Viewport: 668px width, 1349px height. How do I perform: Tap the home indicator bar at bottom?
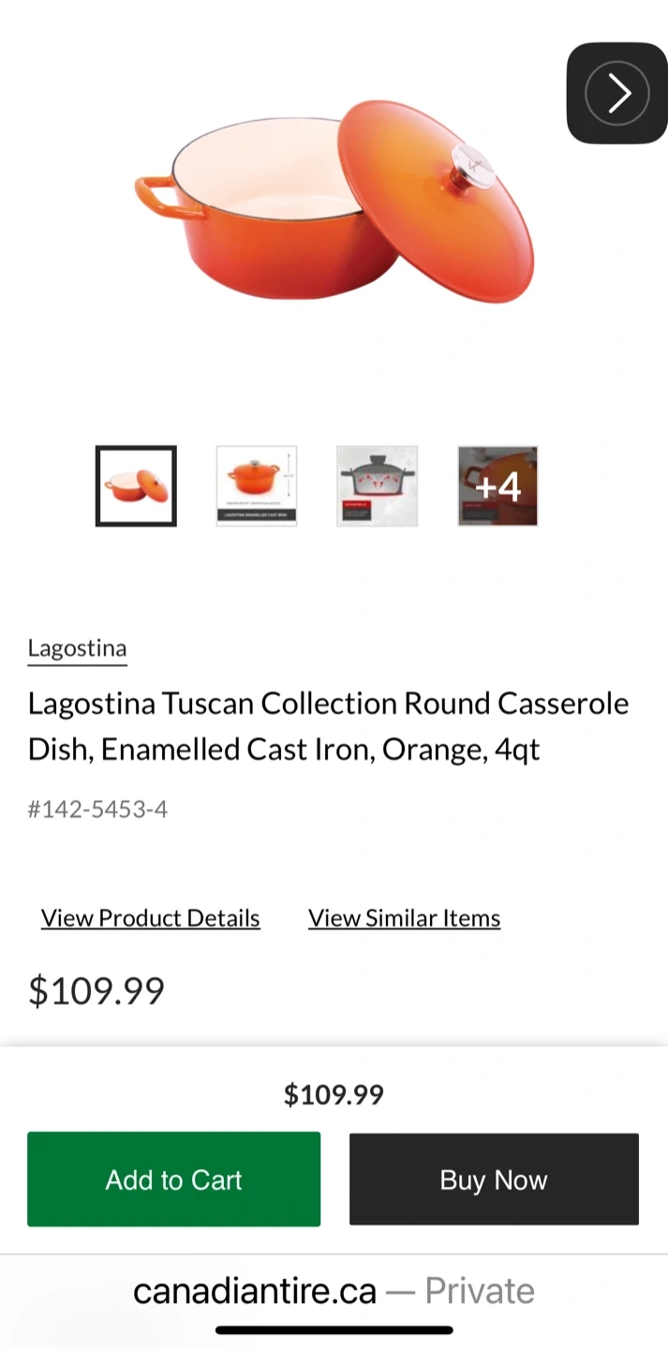[x=334, y=1329]
